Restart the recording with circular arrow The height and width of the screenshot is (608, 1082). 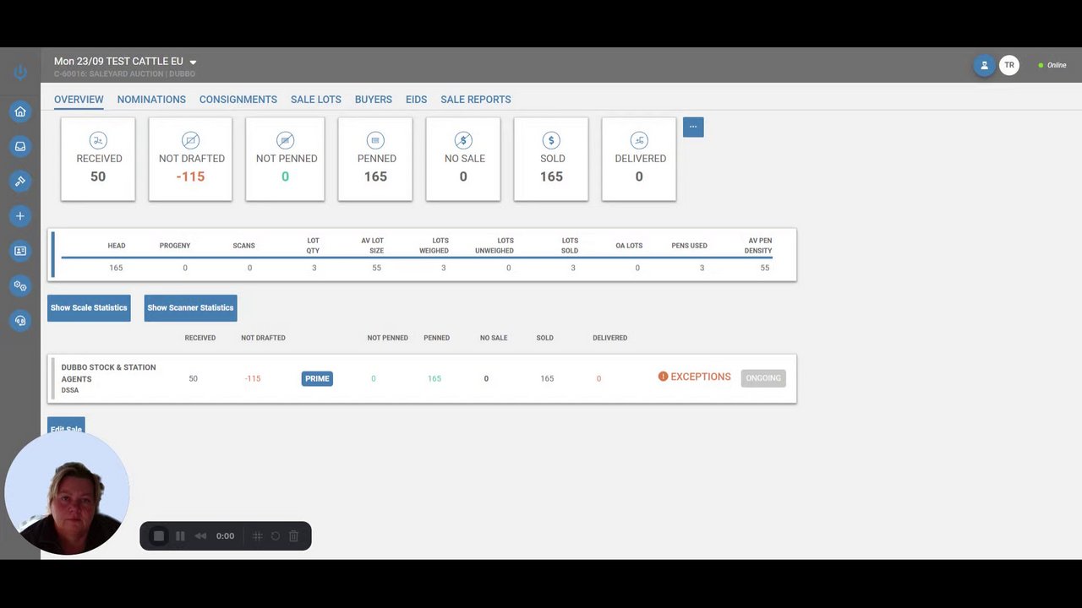(x=275, y=536)
